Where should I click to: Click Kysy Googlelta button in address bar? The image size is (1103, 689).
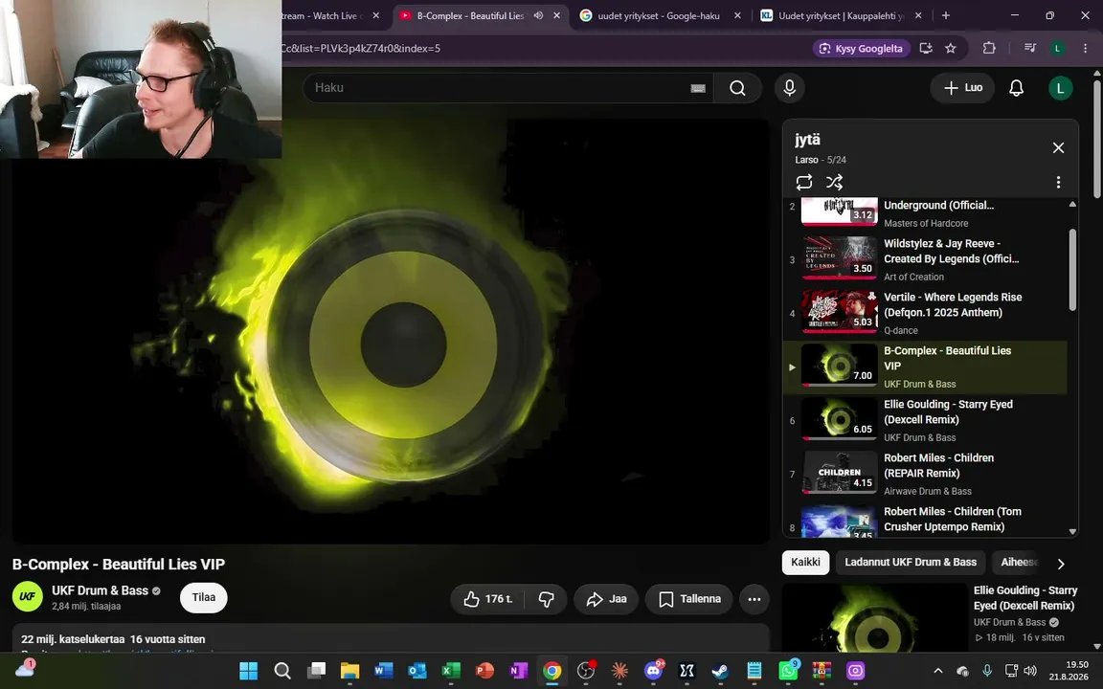click(862, 48)
